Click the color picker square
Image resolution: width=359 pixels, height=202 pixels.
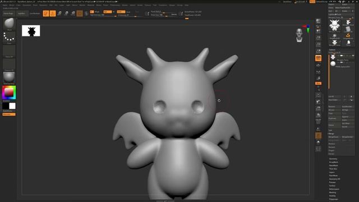tap(9, 92)
